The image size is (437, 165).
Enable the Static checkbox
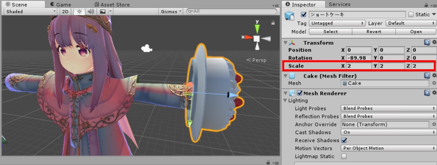pyautogui.click(x=411, y=15)
